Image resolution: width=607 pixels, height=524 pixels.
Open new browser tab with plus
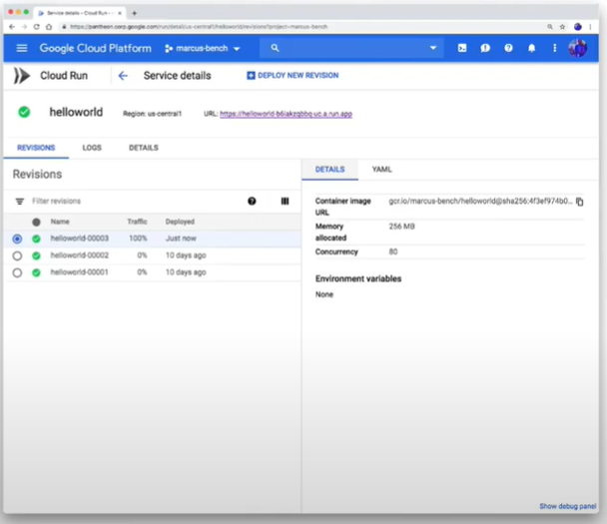135,13
